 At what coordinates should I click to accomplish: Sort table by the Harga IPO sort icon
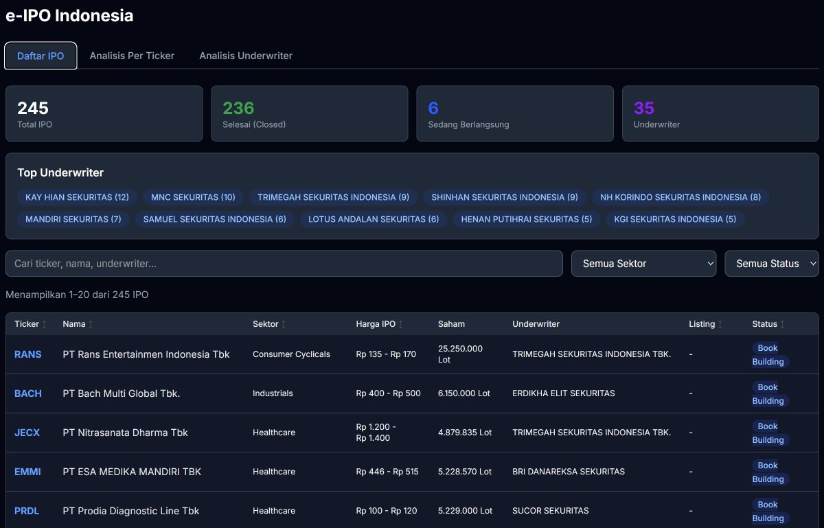click(x=401, y=324)
